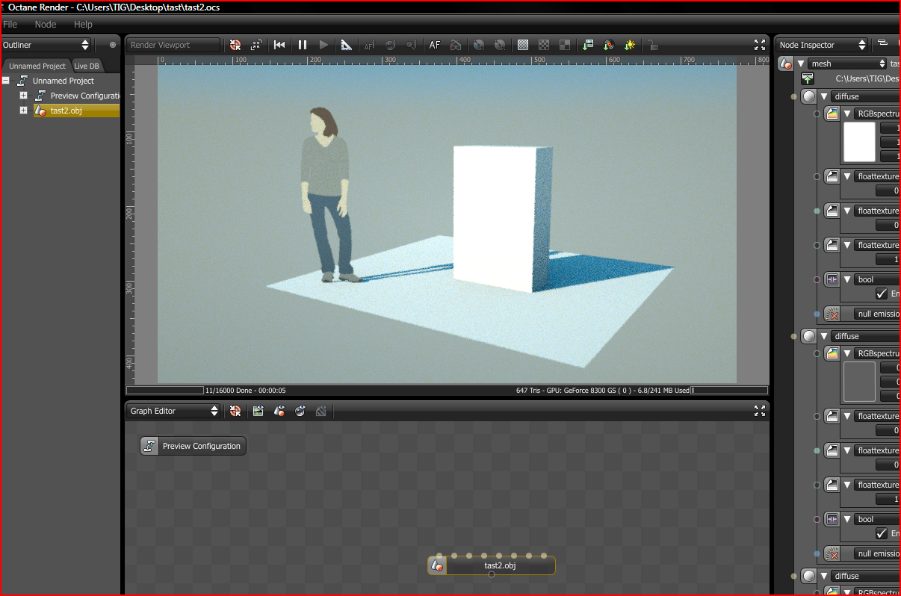
Task: Toggle the first bool checkbox in Node Inspector
Action: (x=882, y=294)
